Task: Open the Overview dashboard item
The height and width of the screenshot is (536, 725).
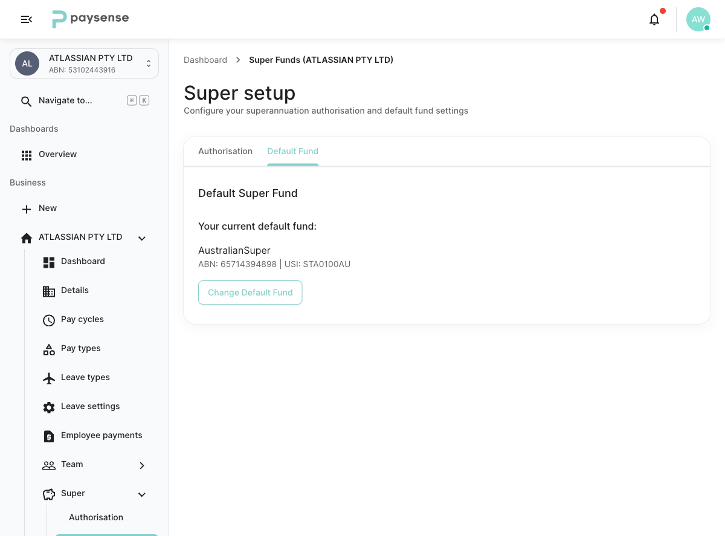Action: pos(84,155)
